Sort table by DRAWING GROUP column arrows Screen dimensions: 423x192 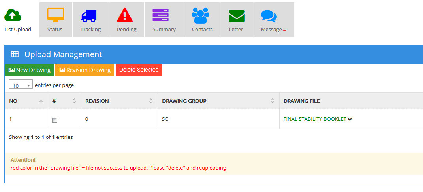coord(272,101)
